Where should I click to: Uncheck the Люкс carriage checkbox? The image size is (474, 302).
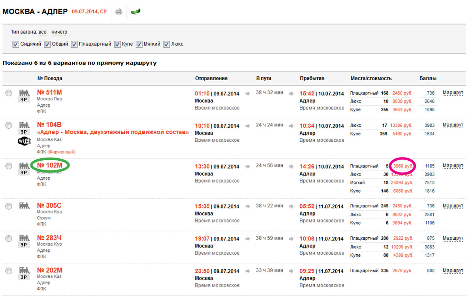click(167, 45)
